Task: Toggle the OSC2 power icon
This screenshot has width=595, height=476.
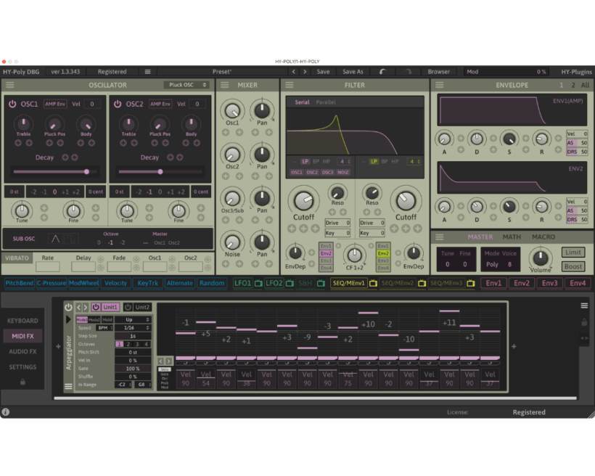Action: pos(117,104)
